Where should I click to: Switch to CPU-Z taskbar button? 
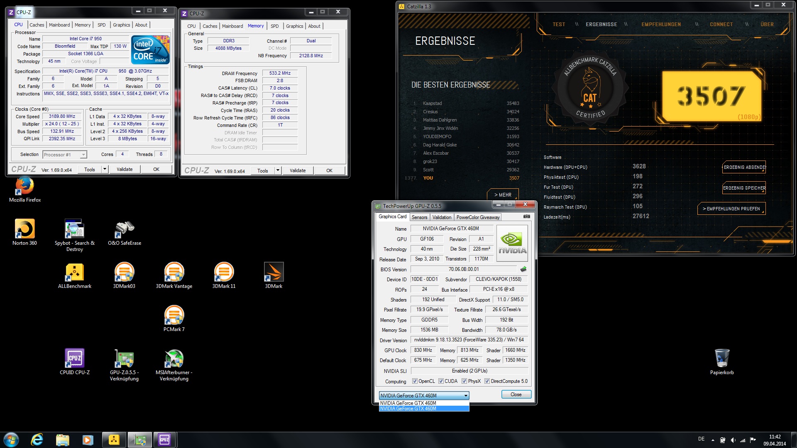click(x=165, y=440)
